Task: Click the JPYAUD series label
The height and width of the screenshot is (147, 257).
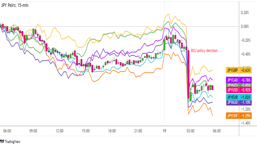Action: tap(232, 102)
